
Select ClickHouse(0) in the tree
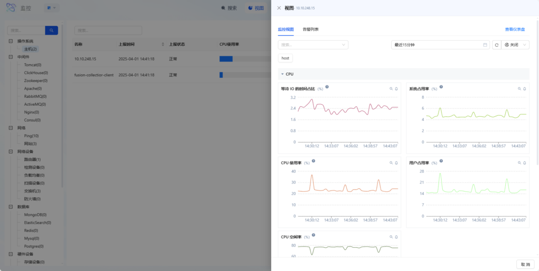pos(36,73)
